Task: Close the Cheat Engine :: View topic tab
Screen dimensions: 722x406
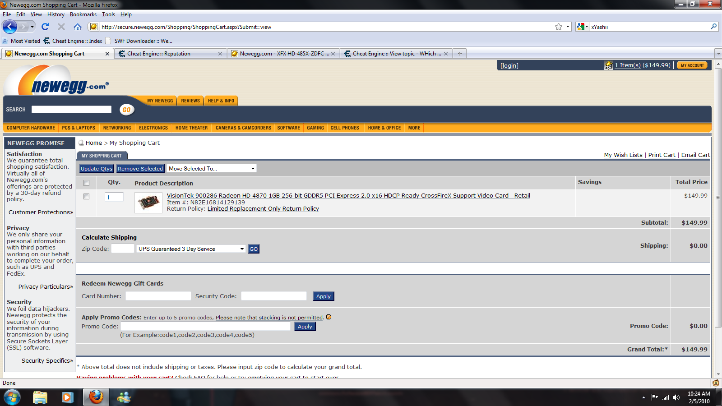Action: point(446,54)
